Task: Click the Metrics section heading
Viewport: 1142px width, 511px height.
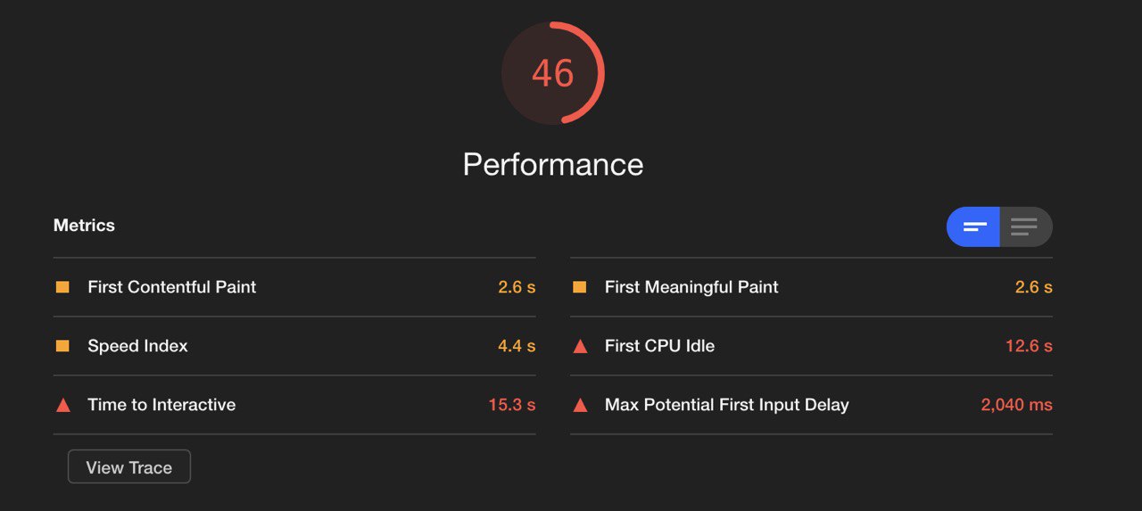Action: tap(84, 226)
